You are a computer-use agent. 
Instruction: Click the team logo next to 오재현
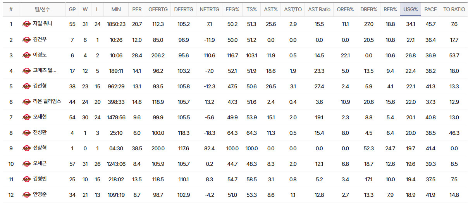(x=26, y=117)
